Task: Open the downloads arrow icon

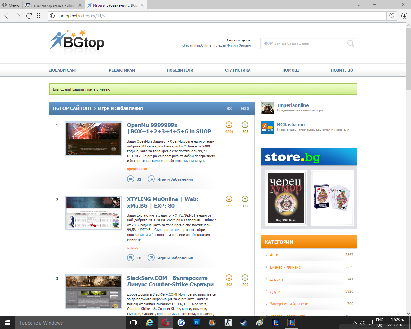Action: tap(404, 16)
